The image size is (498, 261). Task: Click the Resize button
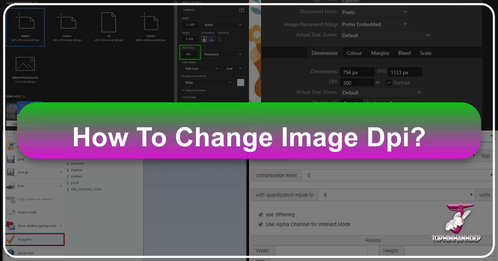coord(373,240)
